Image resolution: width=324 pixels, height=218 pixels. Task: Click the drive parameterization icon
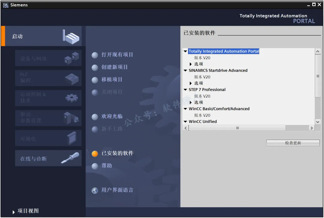pyautogui.click(x=71, y=118)
